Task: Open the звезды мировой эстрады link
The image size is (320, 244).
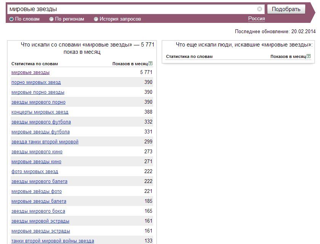Action: point(40,221)
